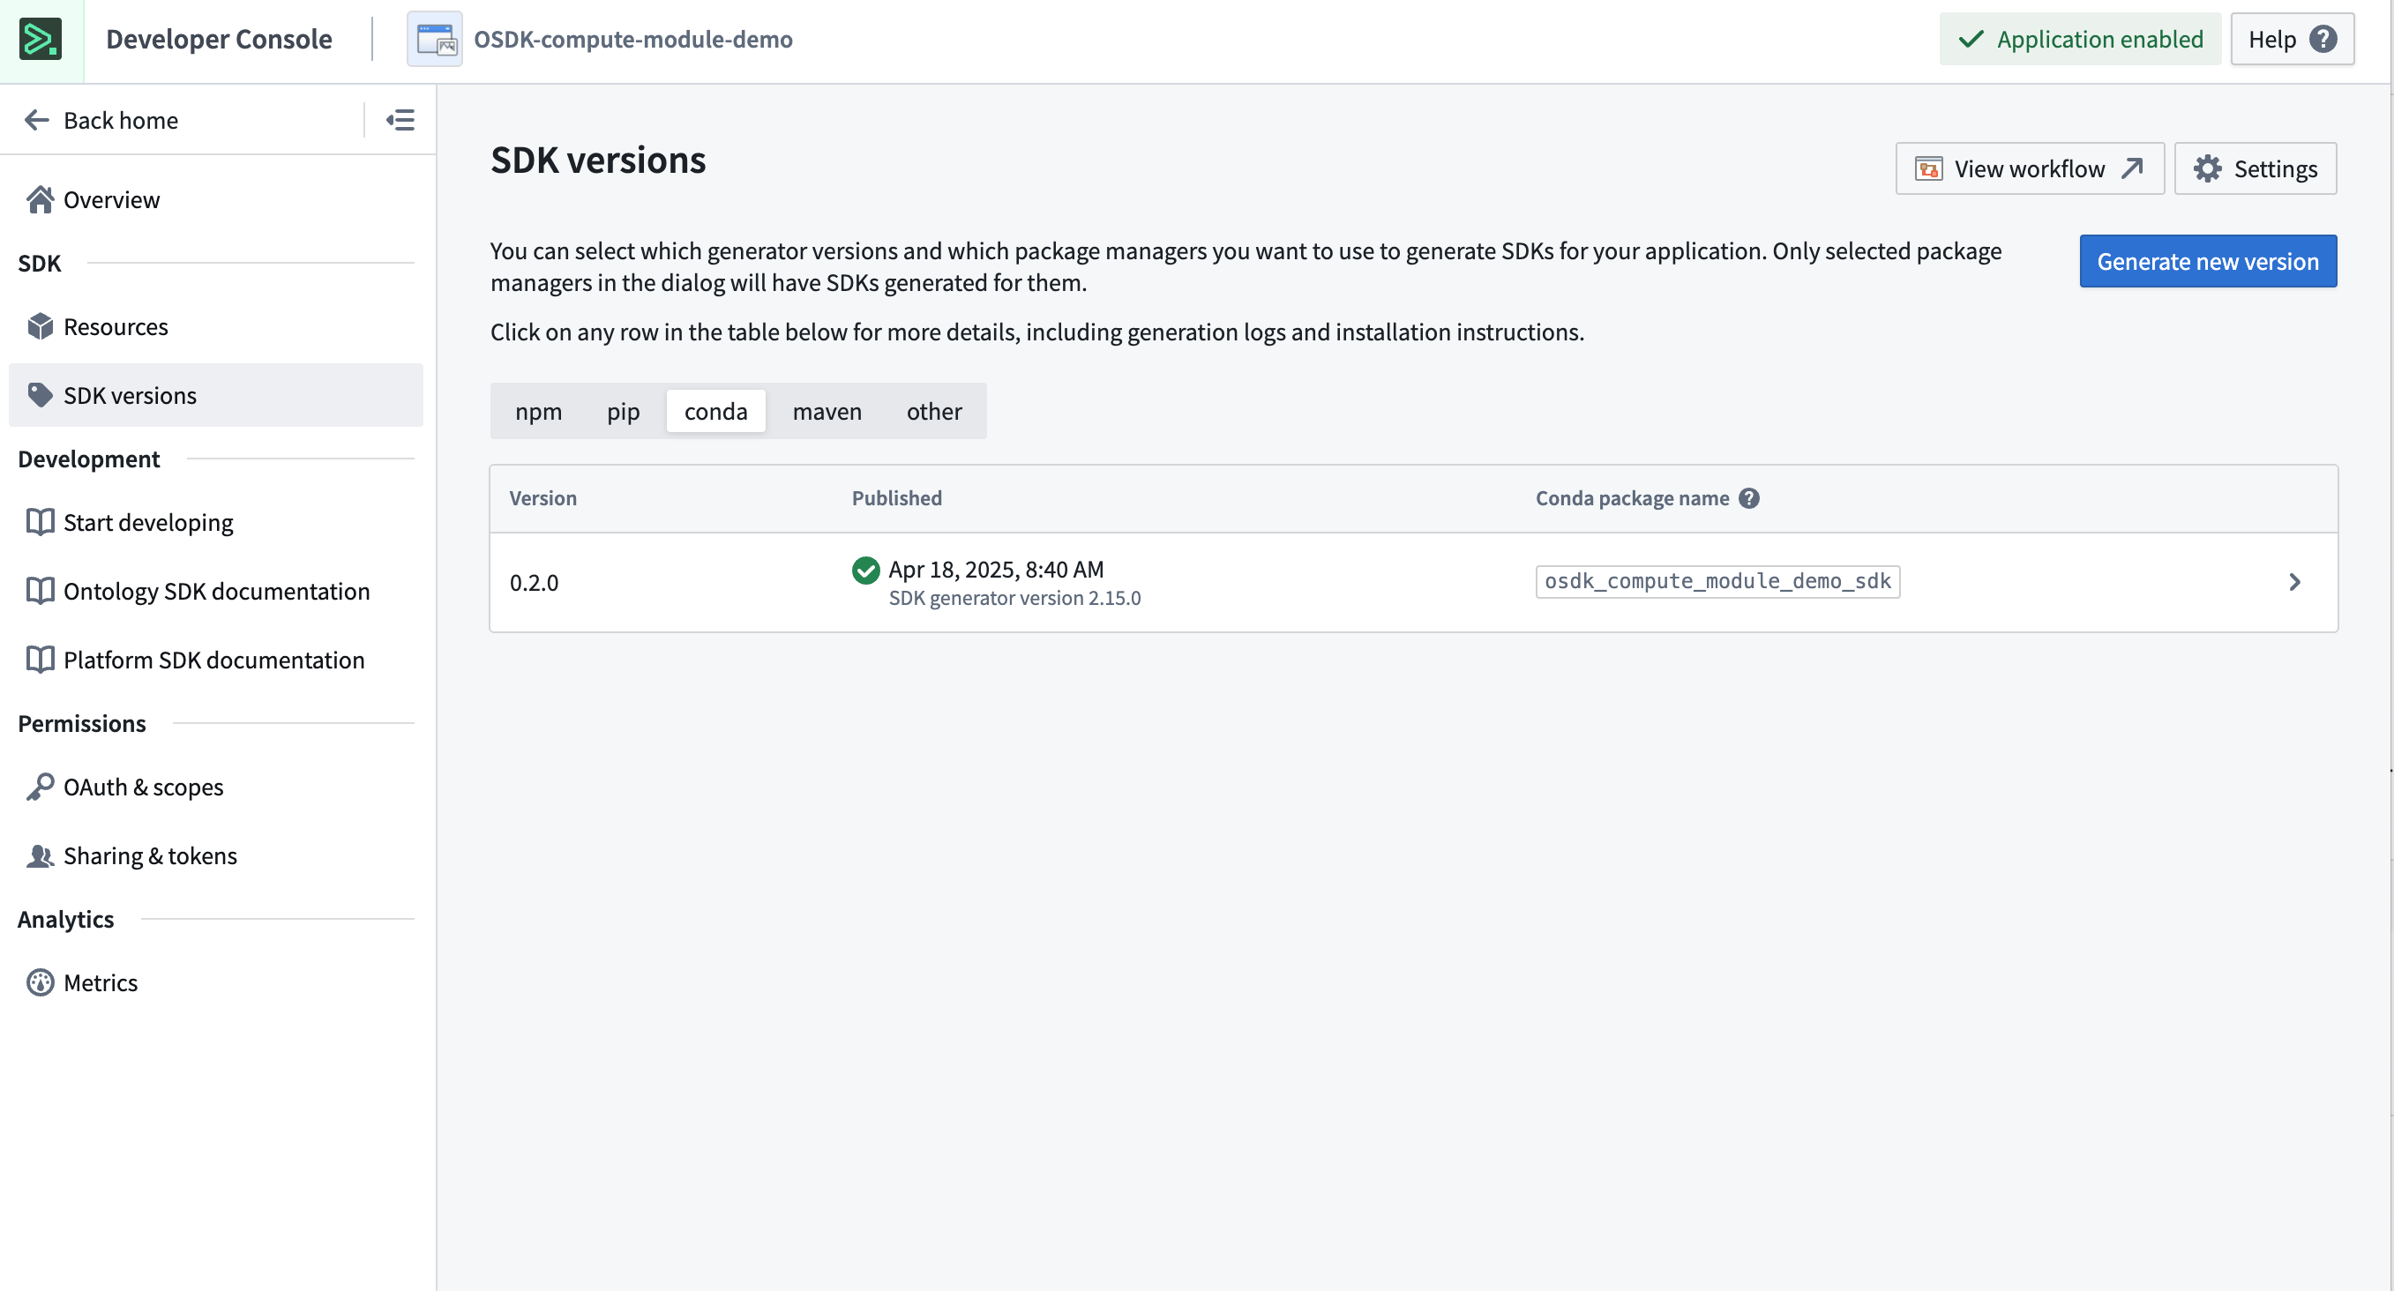Select the maven tab
The height and width of the screenshot is (1291, 2394).
tap(827, 411)
